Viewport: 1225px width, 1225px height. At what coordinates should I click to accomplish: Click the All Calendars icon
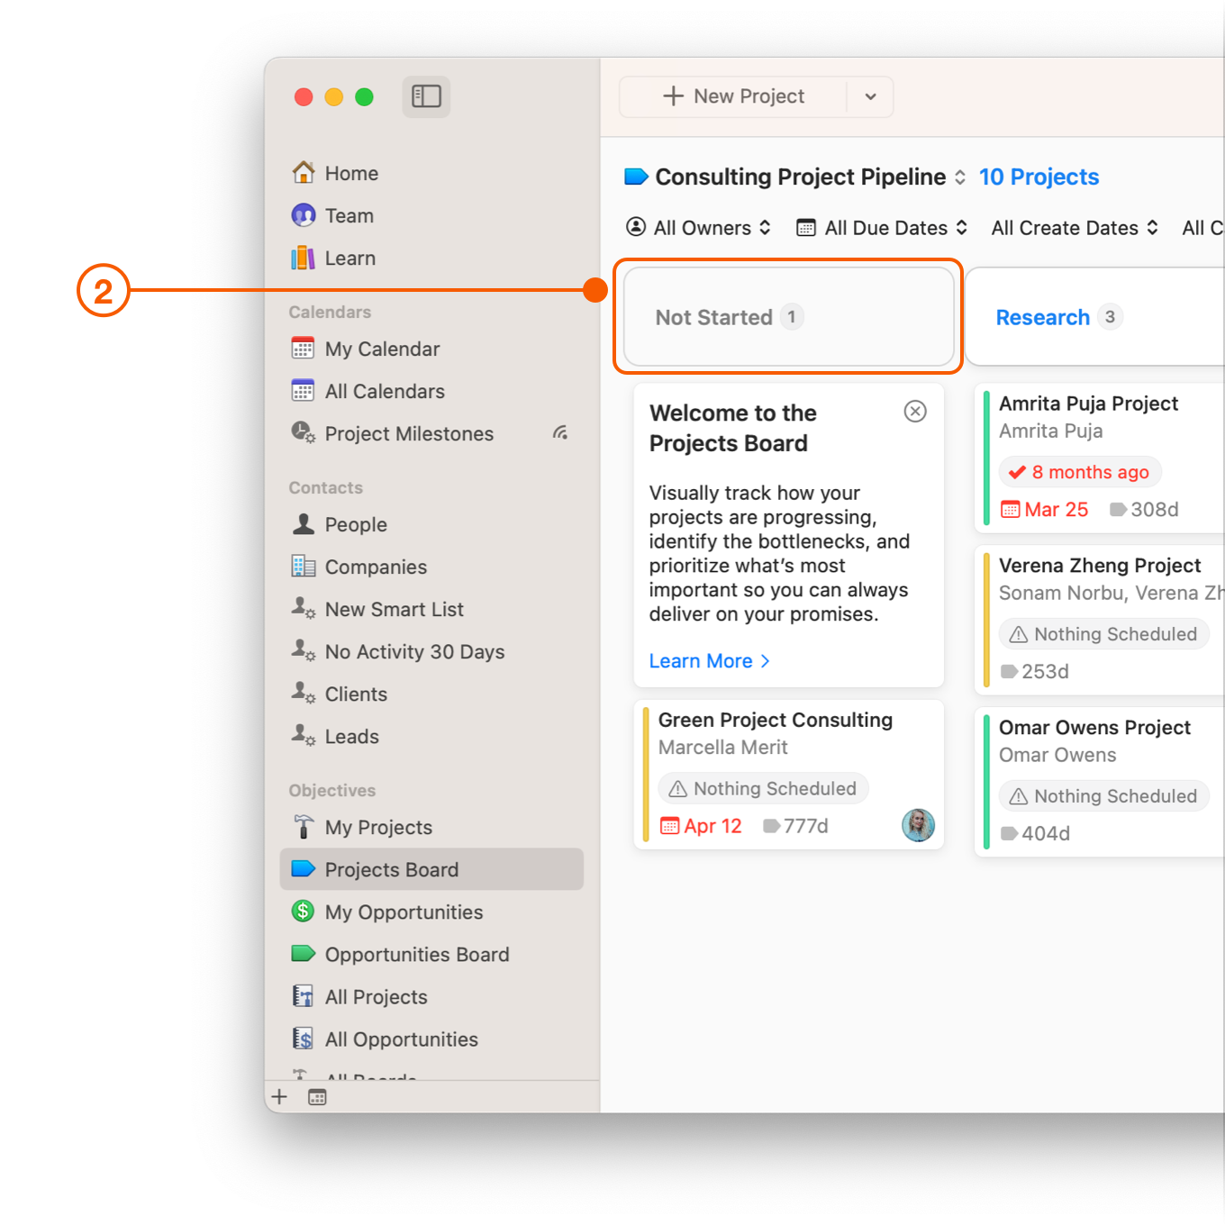[304, 391]
